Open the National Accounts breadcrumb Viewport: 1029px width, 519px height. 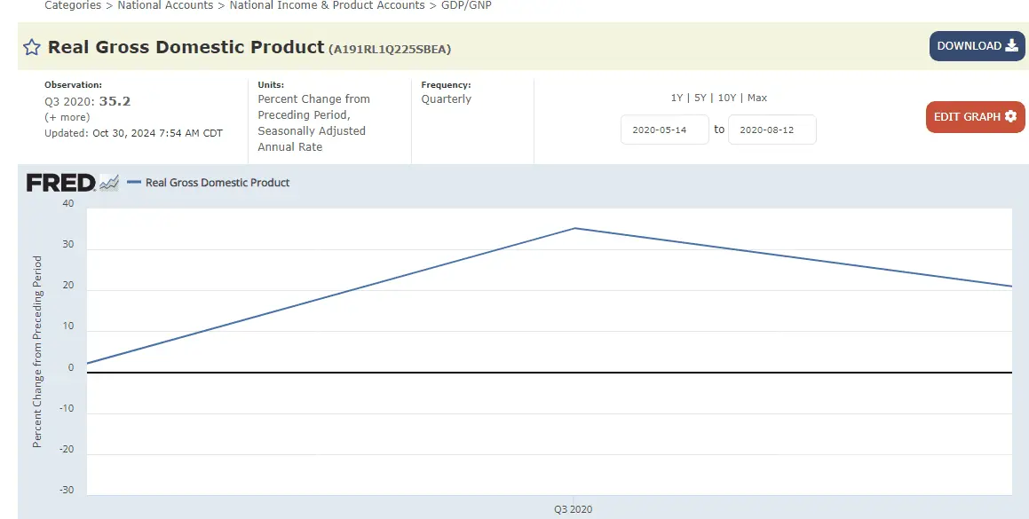pyautogui.click(x=165, y=5)
